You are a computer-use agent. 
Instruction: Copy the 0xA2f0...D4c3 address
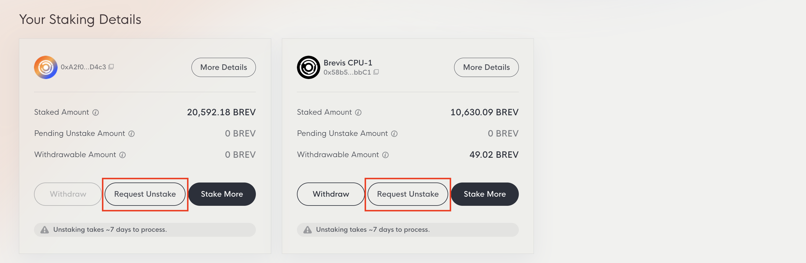click(111, 67)
